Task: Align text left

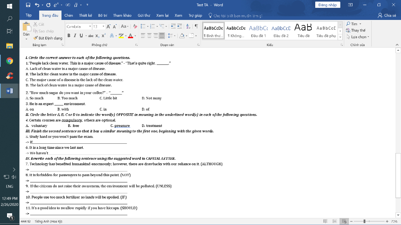Action: (143, 36)
